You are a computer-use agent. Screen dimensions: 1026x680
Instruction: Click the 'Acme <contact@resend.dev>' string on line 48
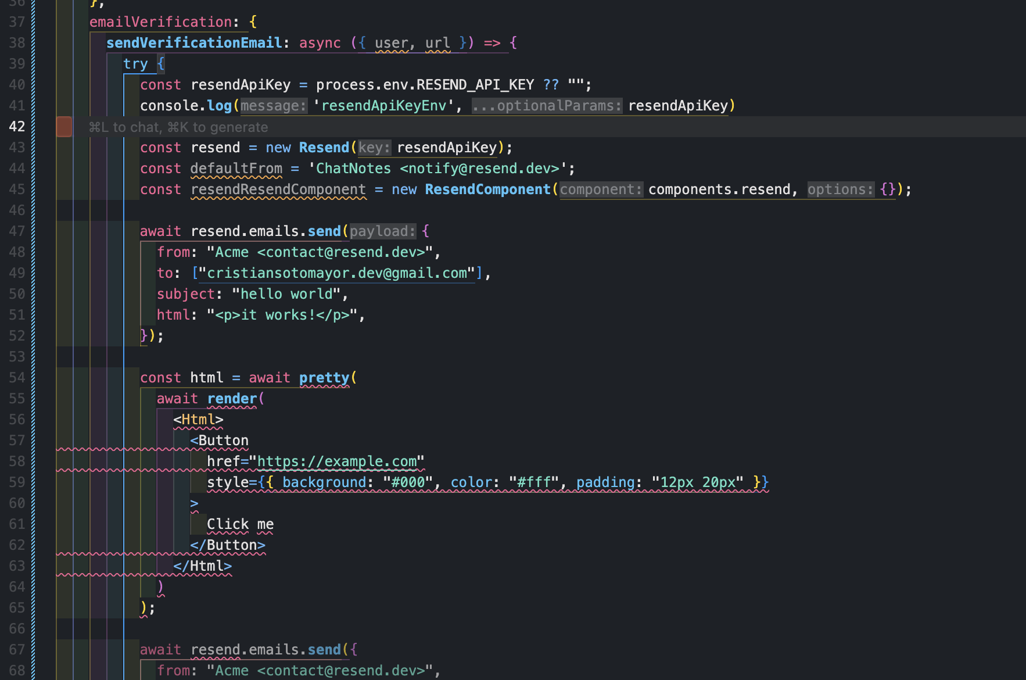320,252
